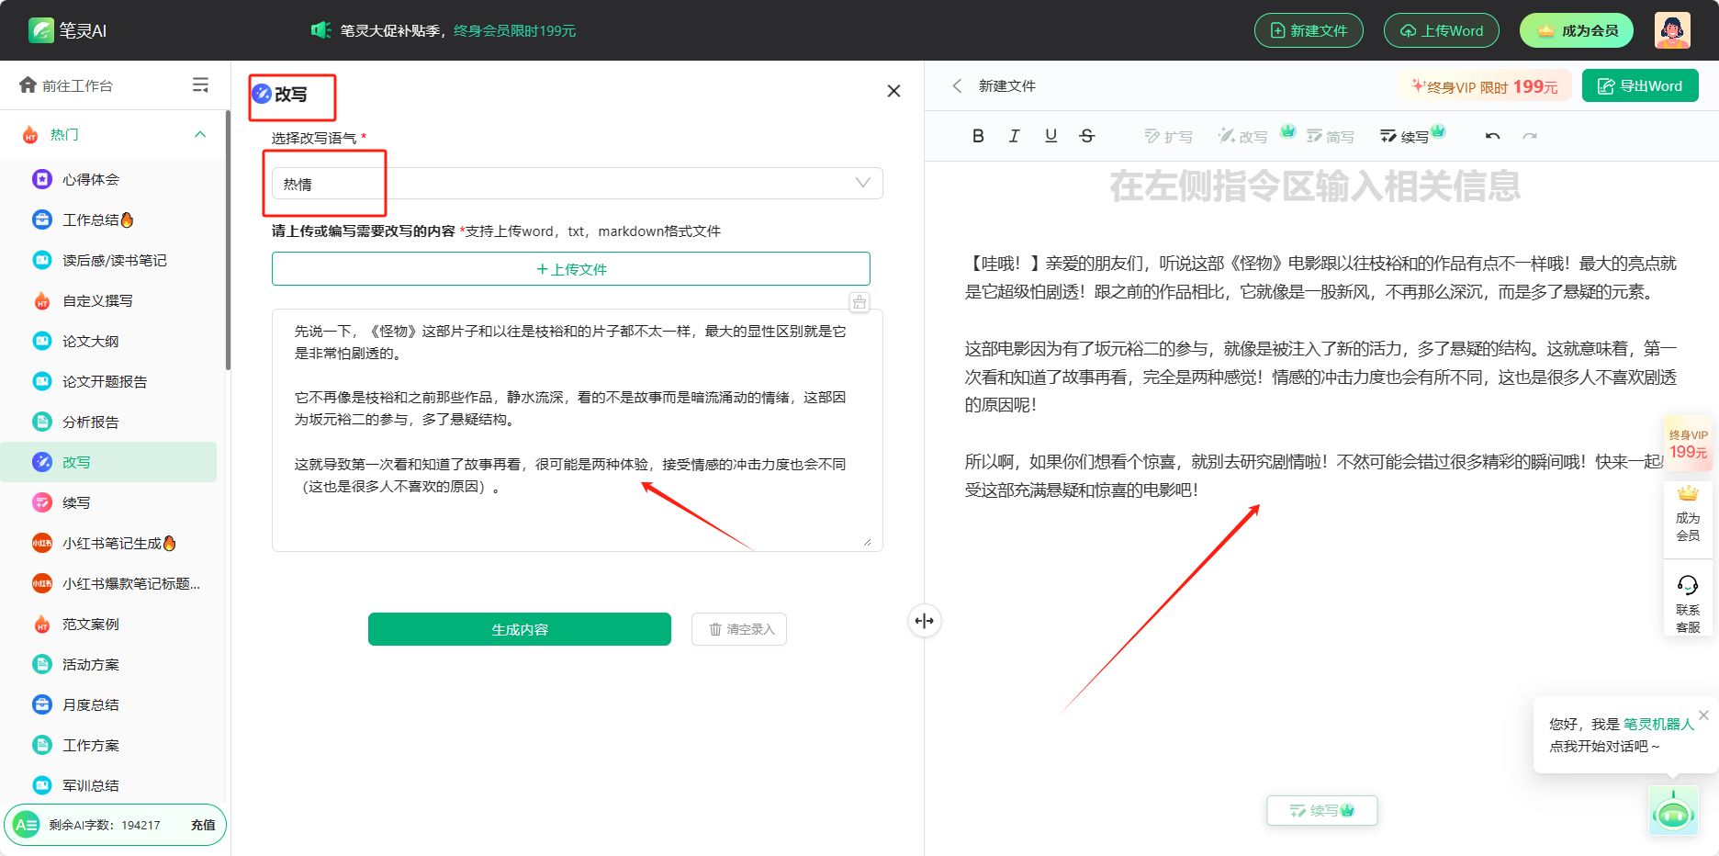Select 续写 sidebar item

(108, 502)
